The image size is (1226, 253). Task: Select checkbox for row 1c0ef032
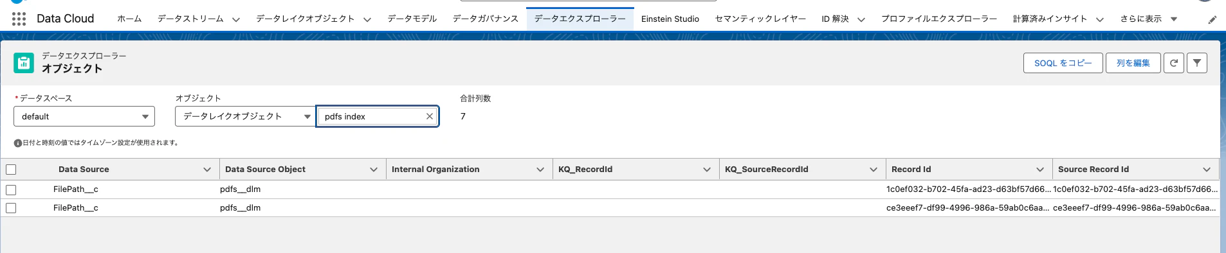tap(11, 189)
